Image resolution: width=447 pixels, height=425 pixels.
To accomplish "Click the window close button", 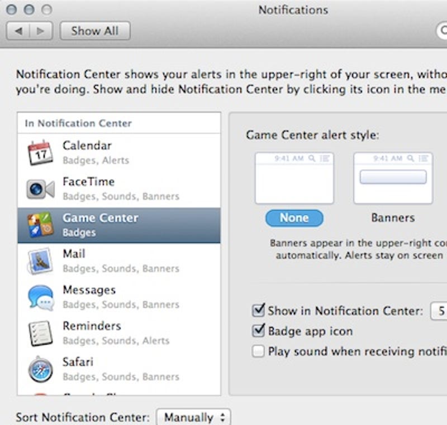I will point(11,9).
